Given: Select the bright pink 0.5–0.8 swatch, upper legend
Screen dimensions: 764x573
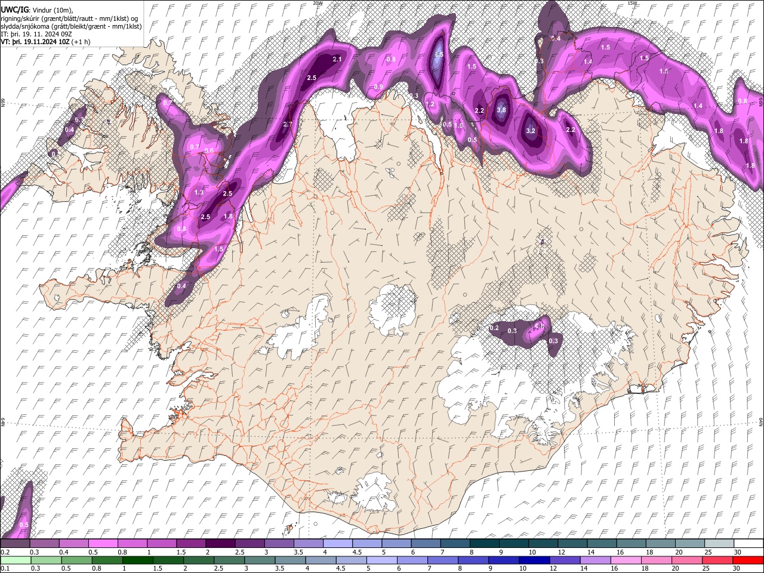Looking at the screenshot, I should pyautogui.click(x=103, y=544).
